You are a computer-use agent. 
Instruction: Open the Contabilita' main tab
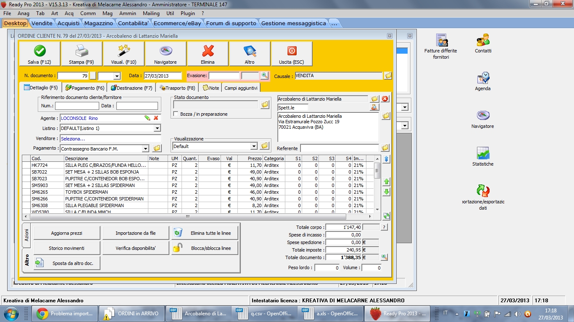pyautogui.click(x=133, y=23)
